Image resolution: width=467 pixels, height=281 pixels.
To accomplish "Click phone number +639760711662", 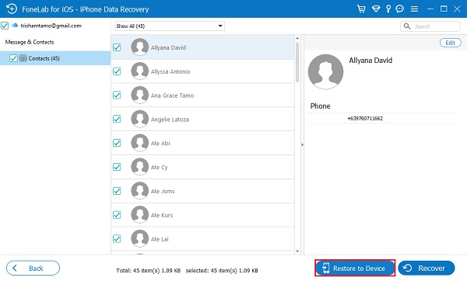I will [x=365, y=118].
